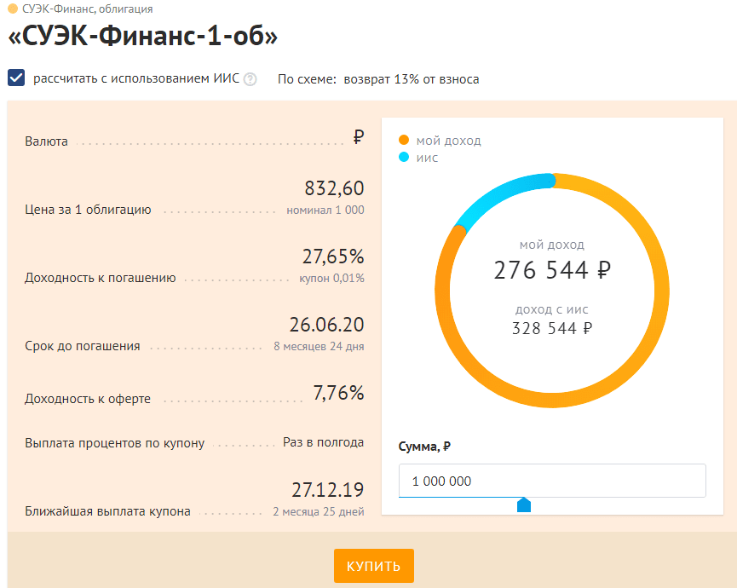
Task: Click the 'купон 0,01%' text
Action: click(x=331, y=279)
